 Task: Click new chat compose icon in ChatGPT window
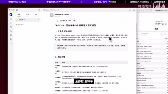click(x=151, y=10)
